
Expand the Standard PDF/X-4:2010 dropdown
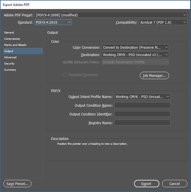[53, 22]
